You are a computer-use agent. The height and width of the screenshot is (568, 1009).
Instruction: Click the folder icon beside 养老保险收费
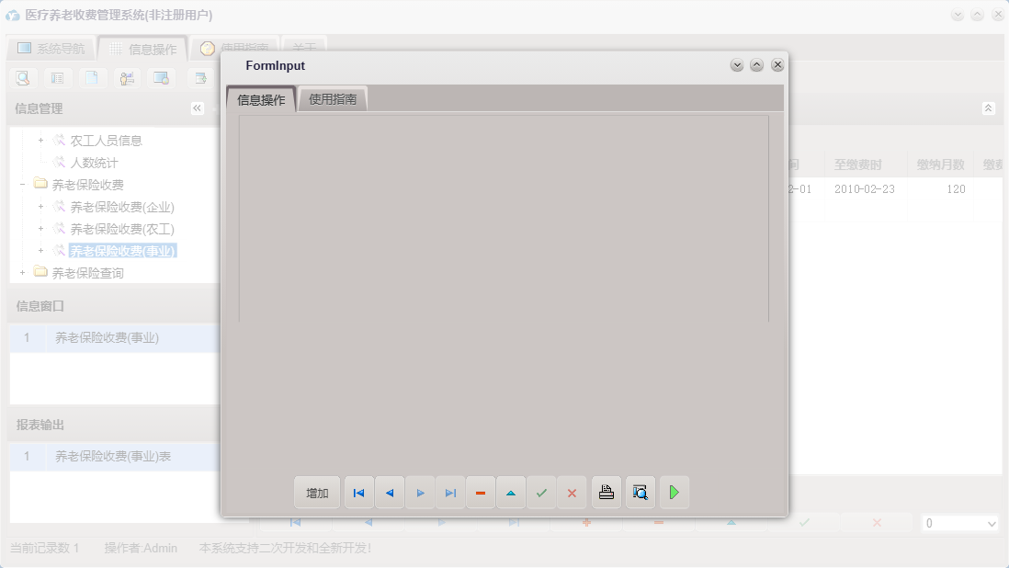pos(40,184)
